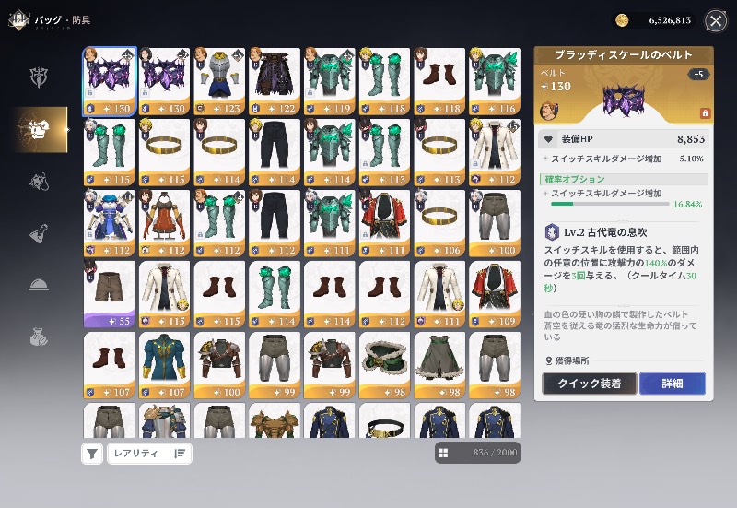
Task: Switch to the accessories bag tab
Action: click(x=39, y=182)
